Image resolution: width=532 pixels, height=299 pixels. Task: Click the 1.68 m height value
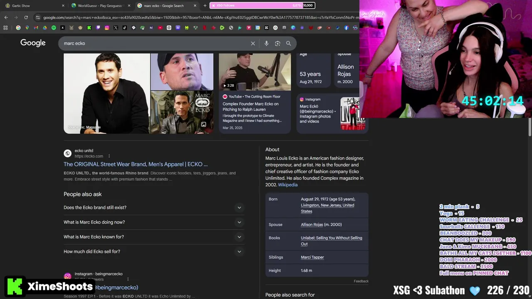click(306, 270)
